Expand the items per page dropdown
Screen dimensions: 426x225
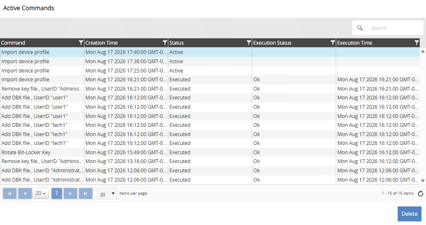coord(107,193)
